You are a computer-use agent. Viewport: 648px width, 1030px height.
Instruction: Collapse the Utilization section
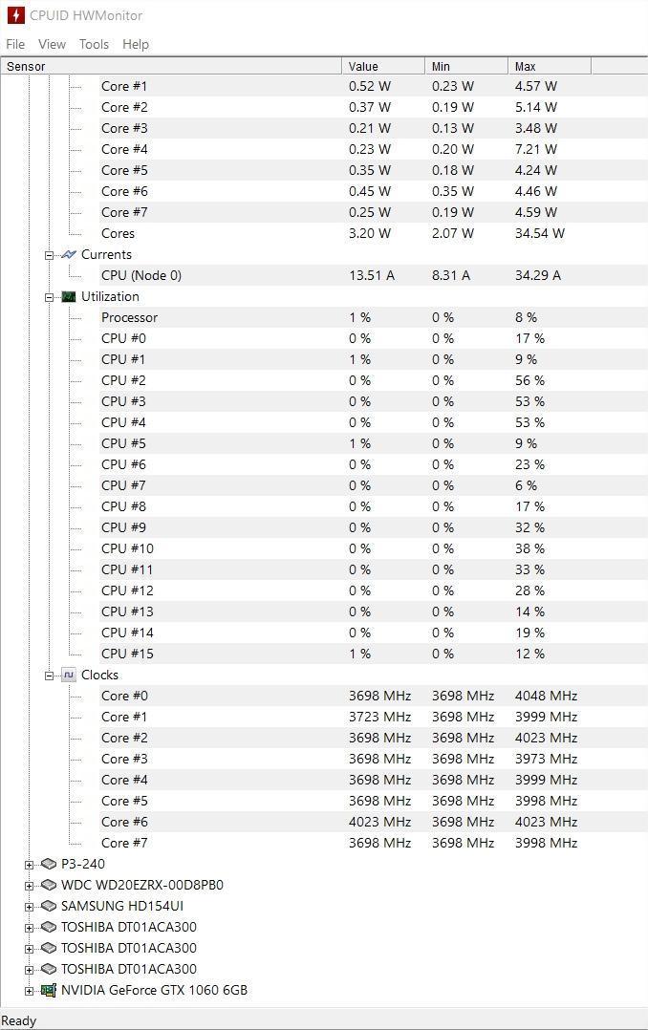tap(49, 297)
